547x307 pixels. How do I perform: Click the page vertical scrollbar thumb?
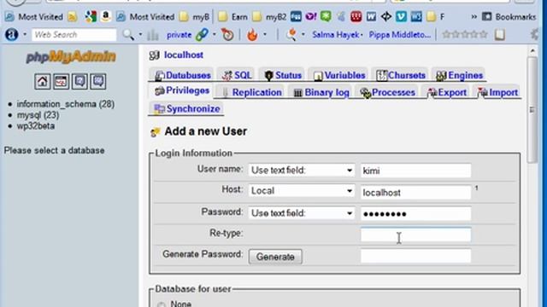point(532,109)
